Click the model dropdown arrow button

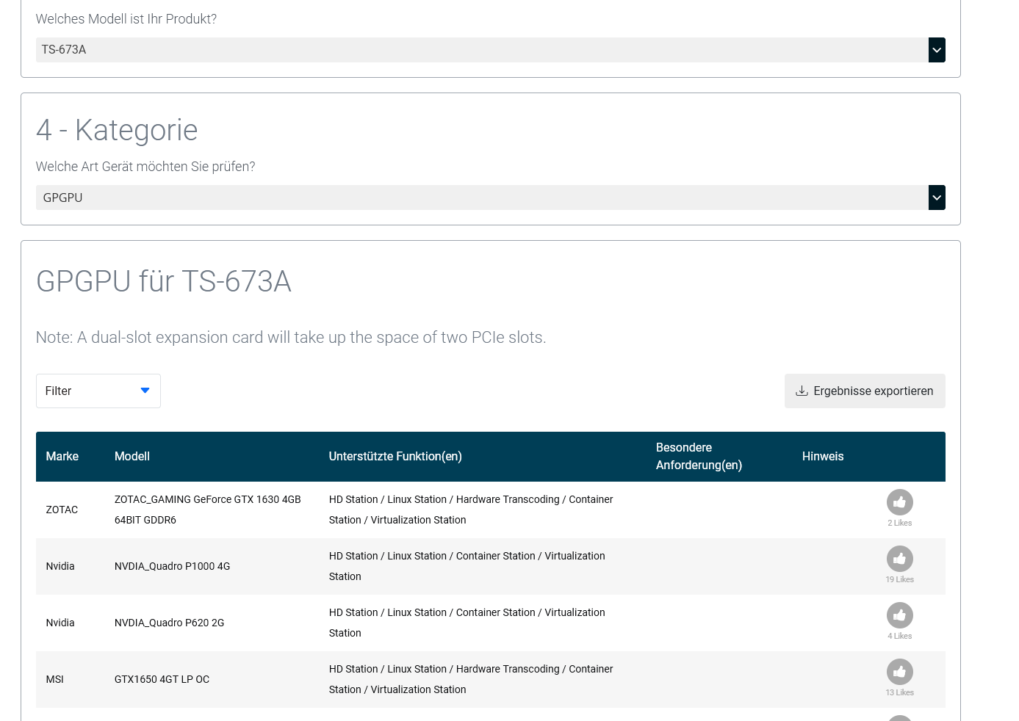[937, 50]
